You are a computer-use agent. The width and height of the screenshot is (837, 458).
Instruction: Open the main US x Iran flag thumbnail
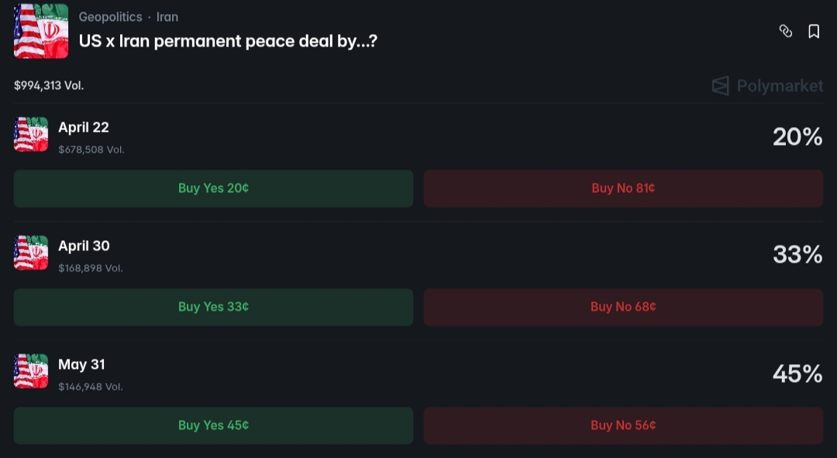point(41,31)
